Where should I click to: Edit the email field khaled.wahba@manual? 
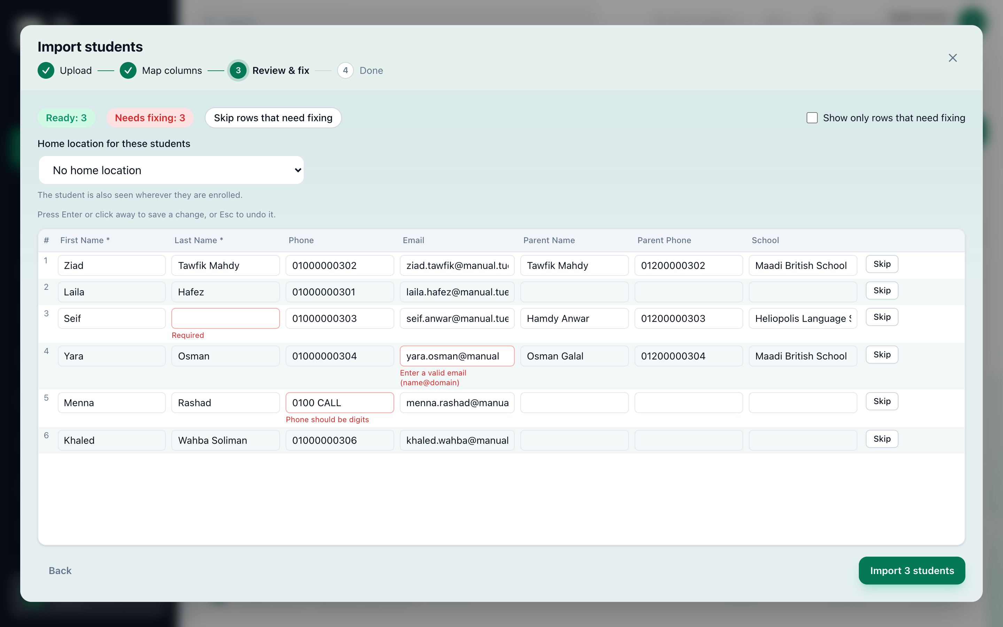tap(457, 440)
